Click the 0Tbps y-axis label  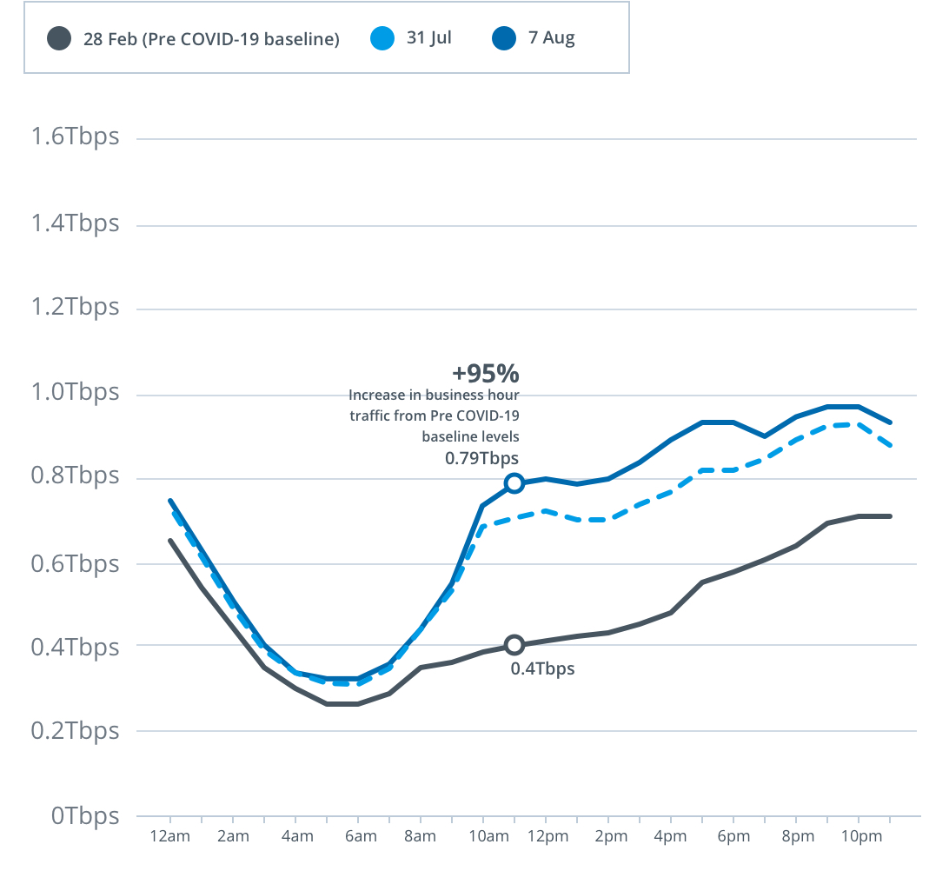click(x=85, y=815)
